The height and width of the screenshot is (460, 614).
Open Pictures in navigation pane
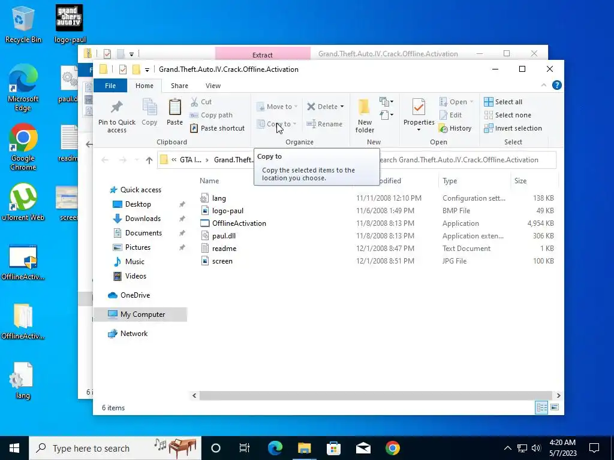pyautogui.click(x=137, y=247)
